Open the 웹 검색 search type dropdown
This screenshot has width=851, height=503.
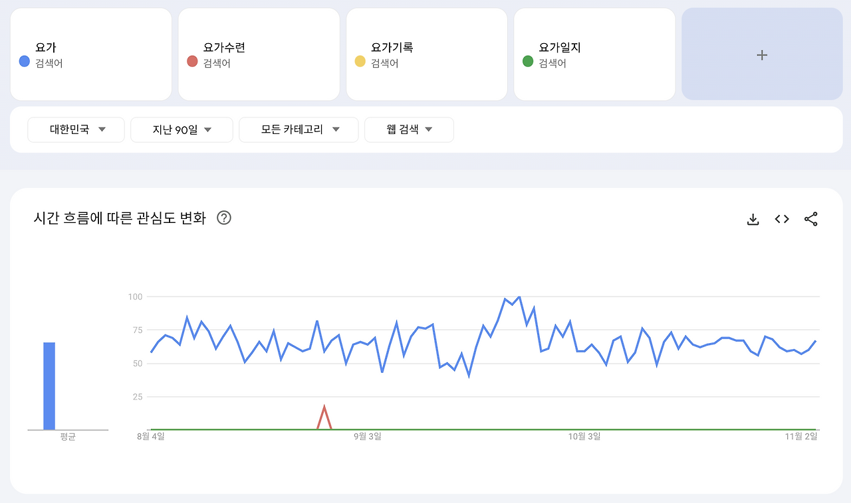(x=409, y=129)
